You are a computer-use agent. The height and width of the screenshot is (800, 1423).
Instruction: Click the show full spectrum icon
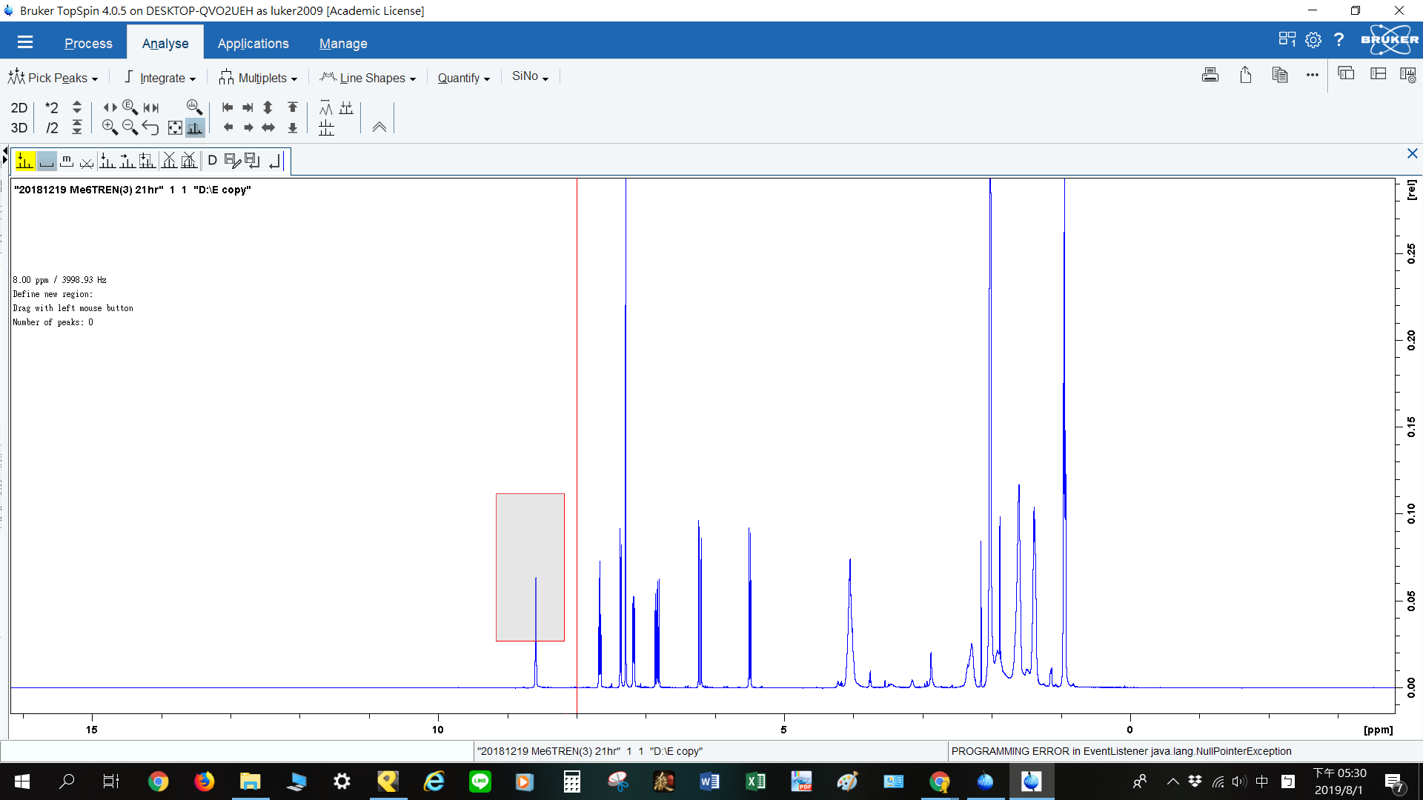click(x=175, y=127)
